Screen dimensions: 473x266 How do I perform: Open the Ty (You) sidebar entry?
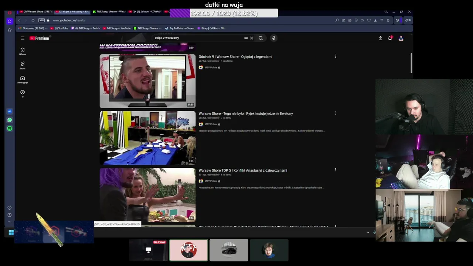click(23, 93)
